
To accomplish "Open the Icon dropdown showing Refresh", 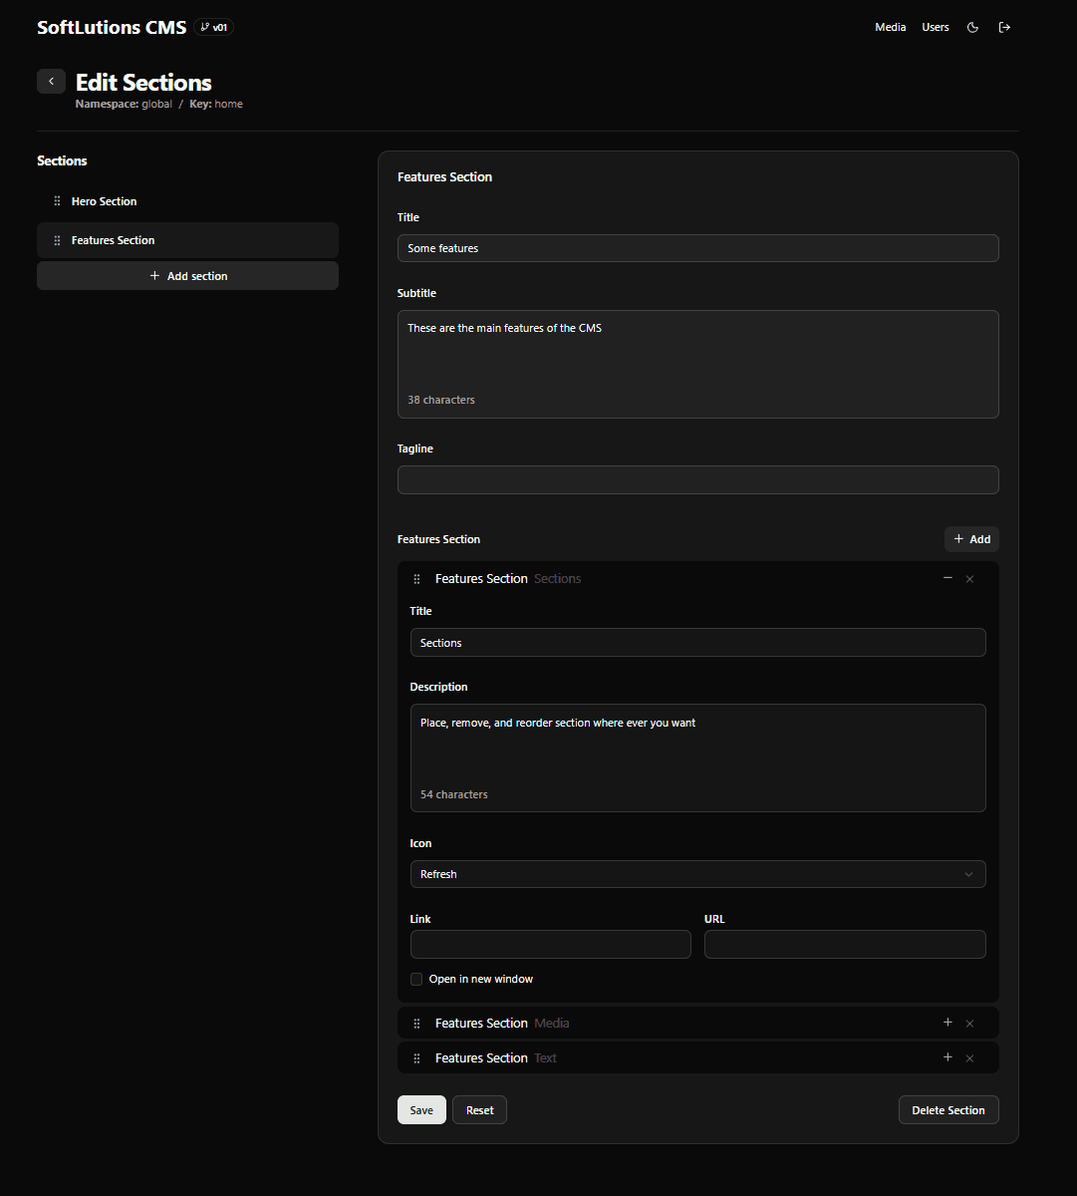I will point(697,874).
